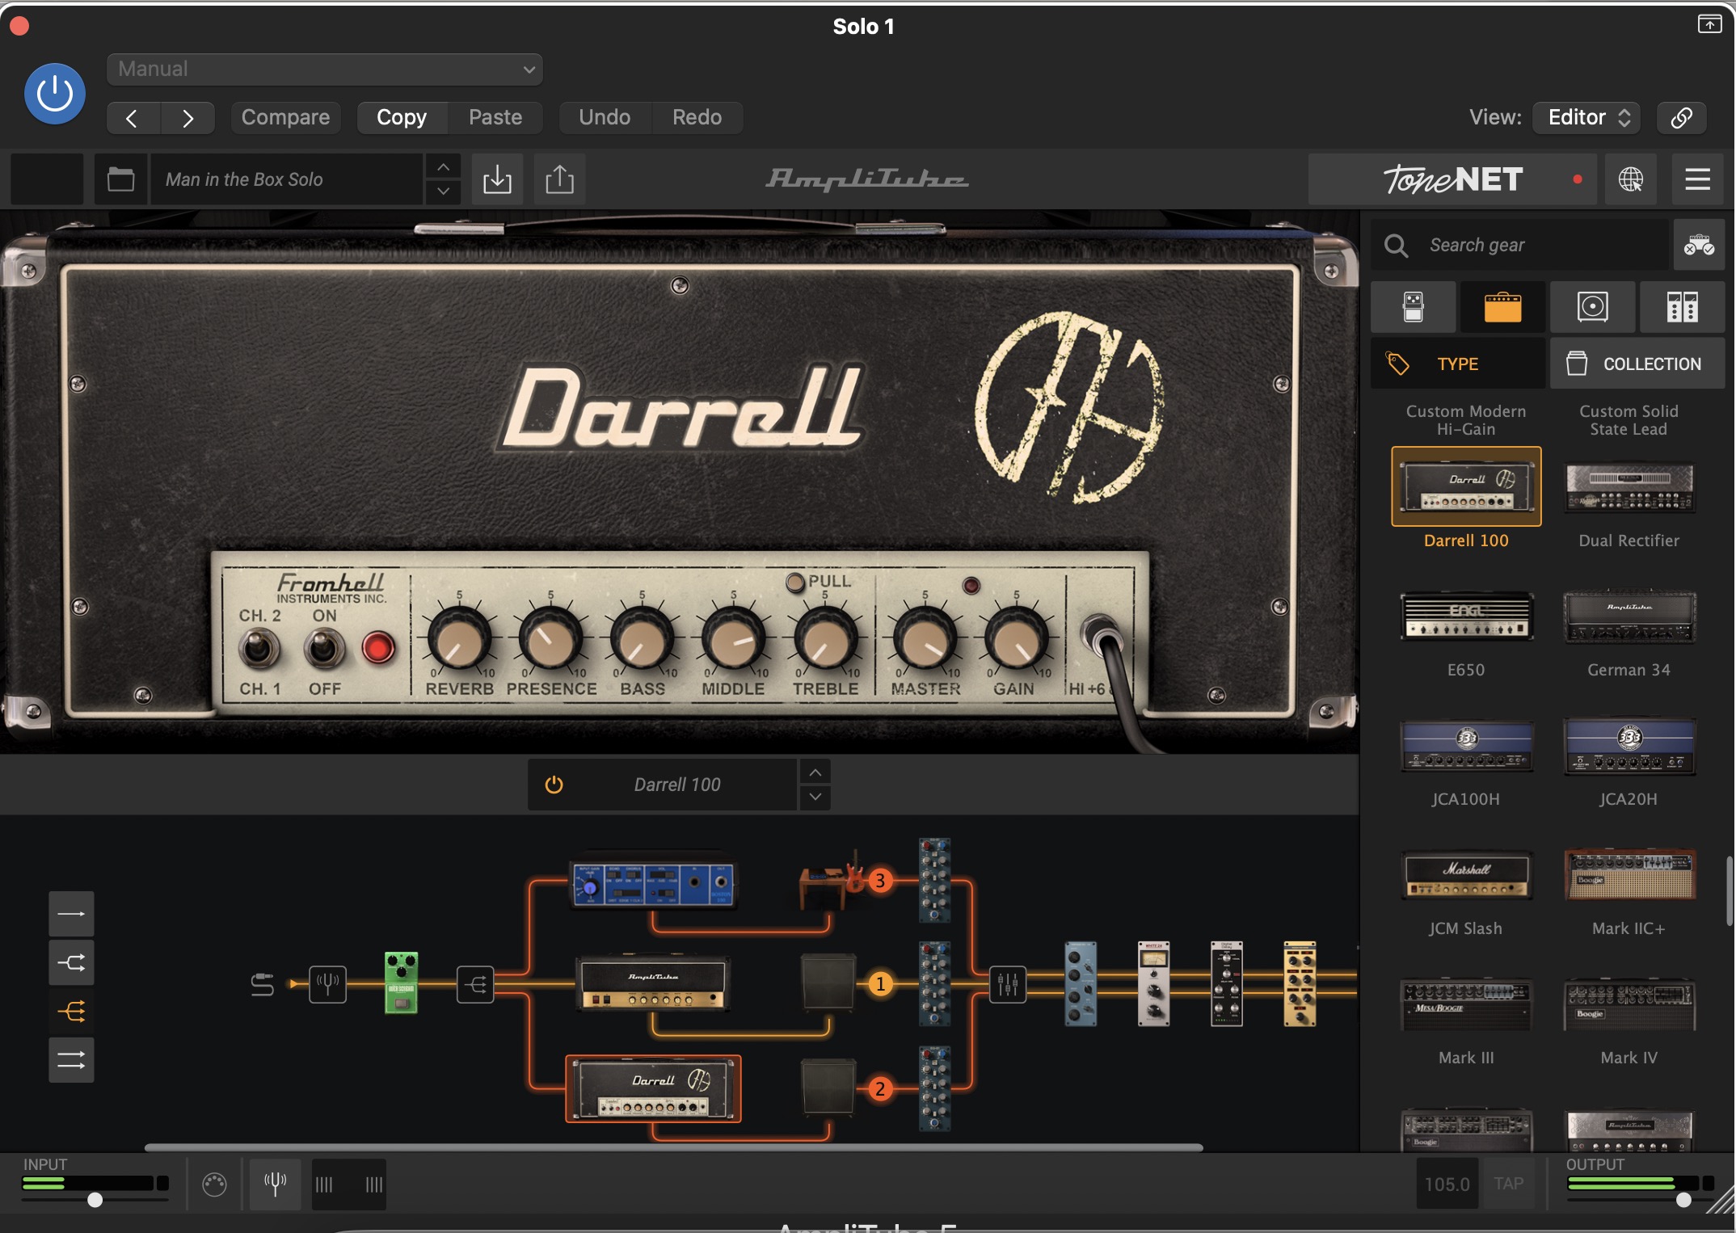Select the three-way split routing icon
The width and height of the screenshot is (1736, 1233).
pos(71,1011)
